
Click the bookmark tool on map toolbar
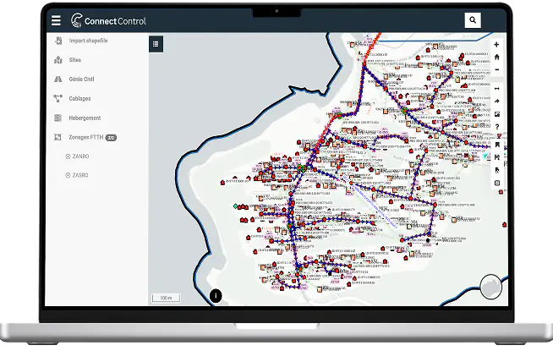pos(496,144)
